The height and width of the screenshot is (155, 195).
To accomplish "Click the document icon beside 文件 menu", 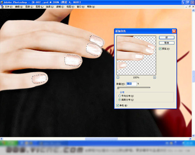I will (x=2, y=7).
